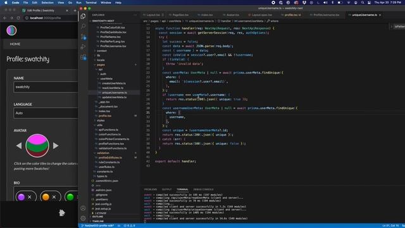Switch to the ProfileUsername.tsx editor tab
The width and height of the screenshot is (405, 228).
pyautogui.click(x=325, y=15)
